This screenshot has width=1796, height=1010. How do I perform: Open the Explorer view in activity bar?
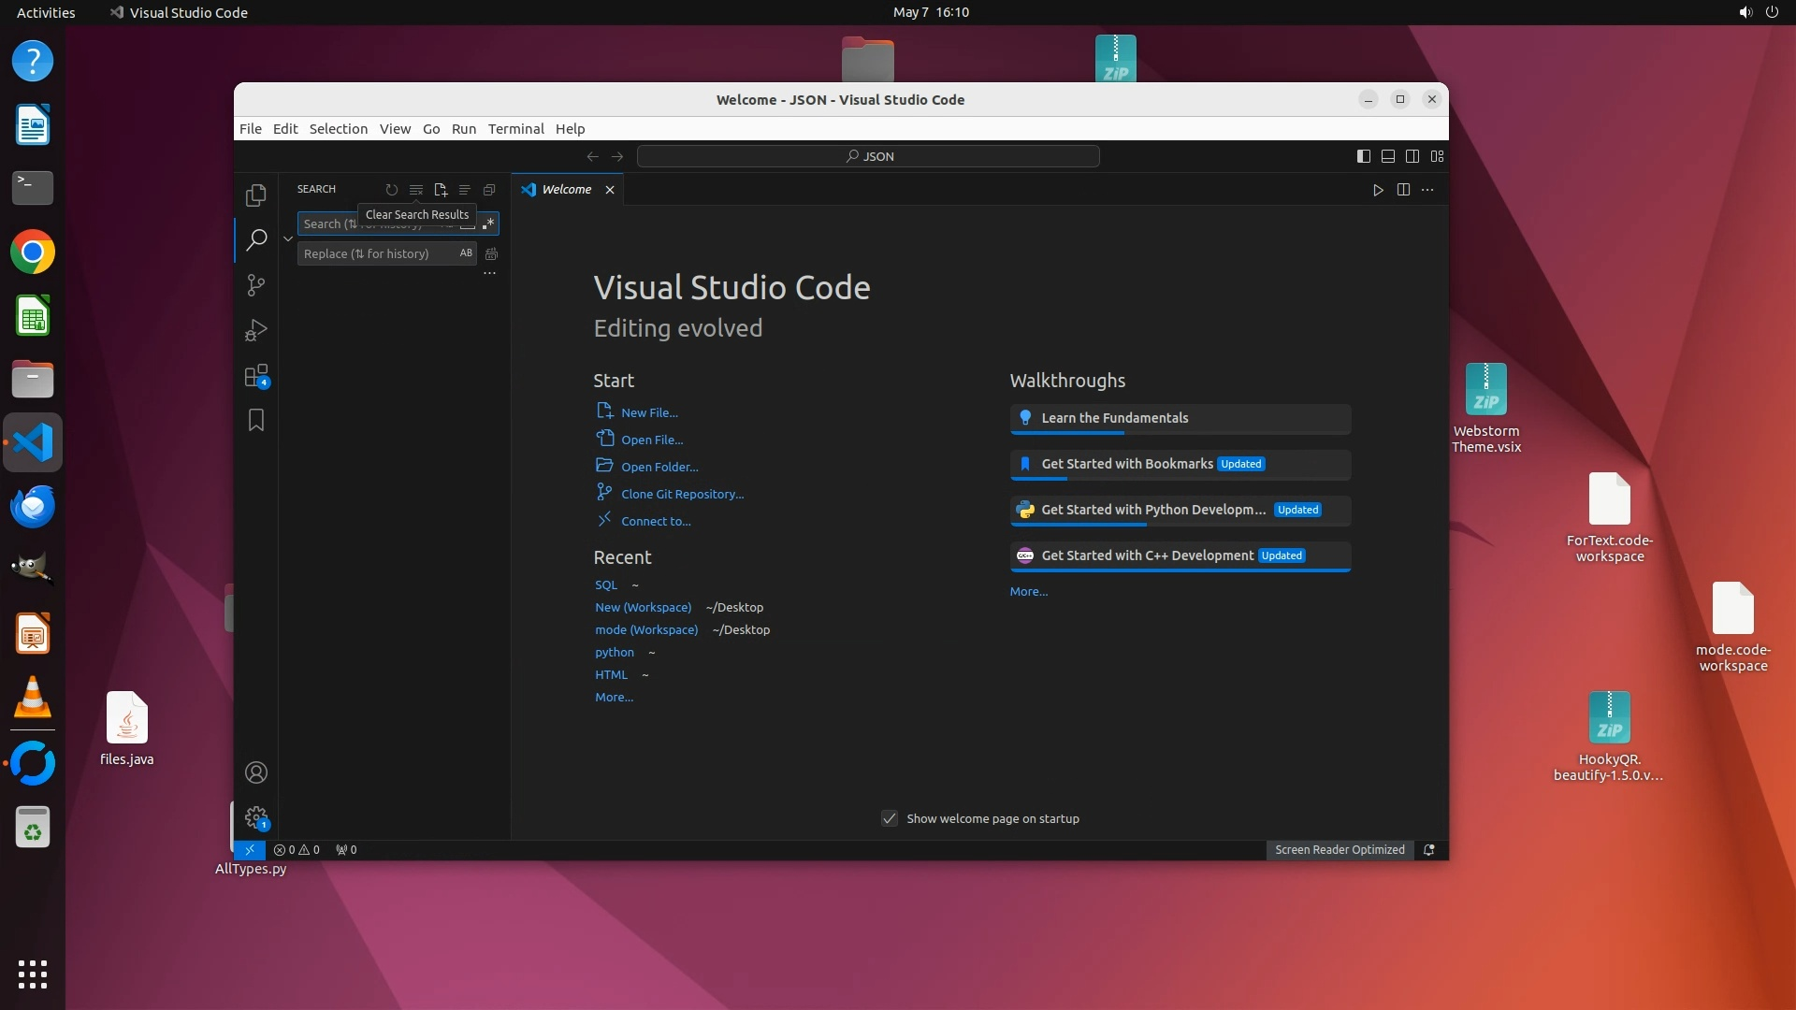[x=255, y=195]
